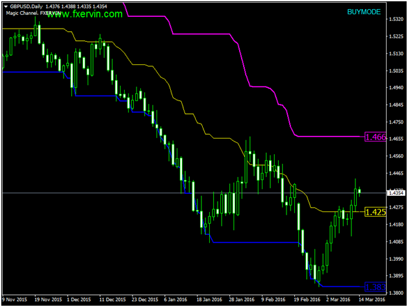This screenshot has height=307, width=408.
Task: Click the 1.4560 price scale value
Action: tap(396, 156)
